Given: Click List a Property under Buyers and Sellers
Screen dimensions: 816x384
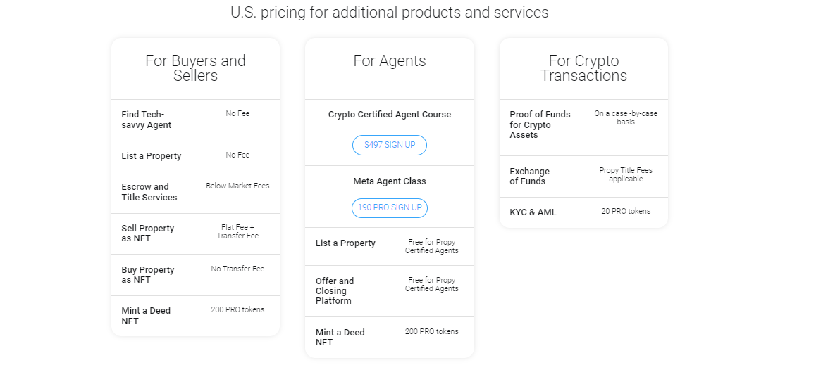Looking at the screenshot, I should tap(152, 156).
